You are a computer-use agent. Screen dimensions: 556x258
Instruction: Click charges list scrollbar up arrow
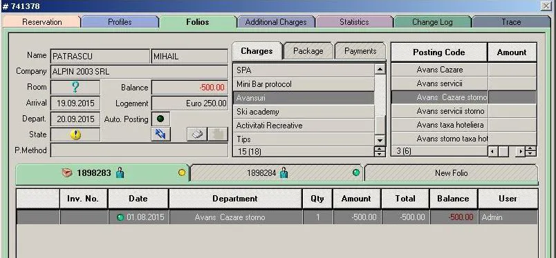pos(380,69)
